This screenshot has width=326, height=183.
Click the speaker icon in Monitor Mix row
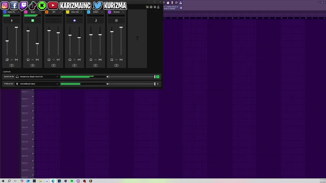[108, 77]
